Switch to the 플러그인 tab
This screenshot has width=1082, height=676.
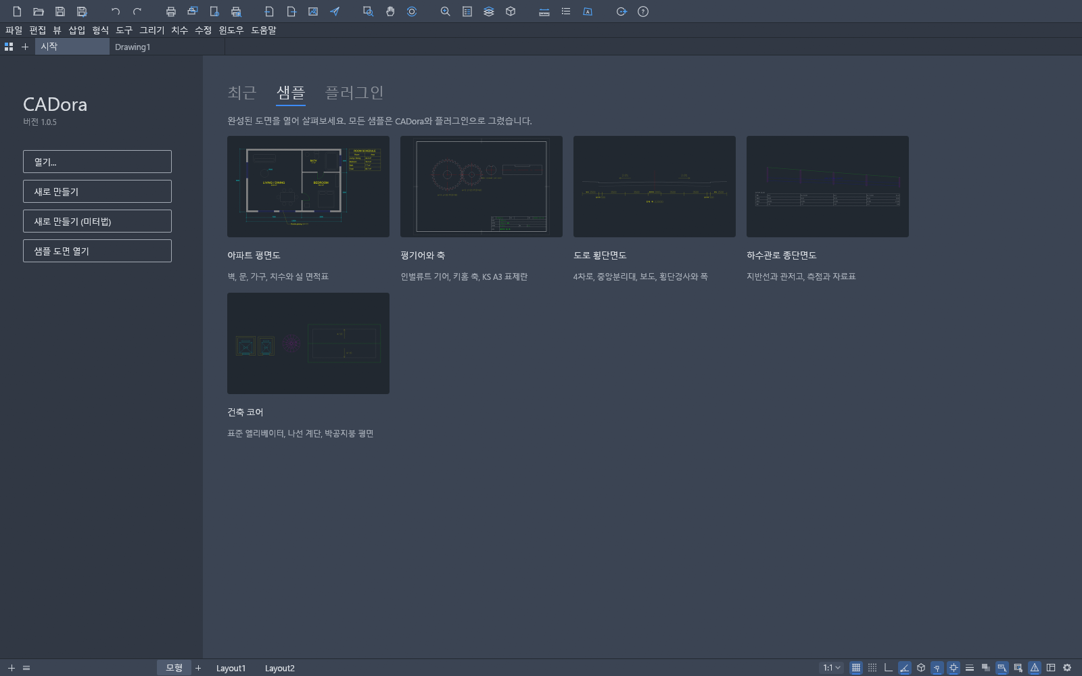(354, 93)
